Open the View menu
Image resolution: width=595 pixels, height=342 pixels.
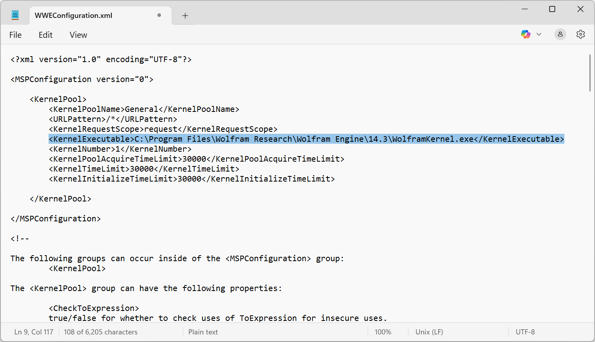pyautogui.click(x=78, y=35)
